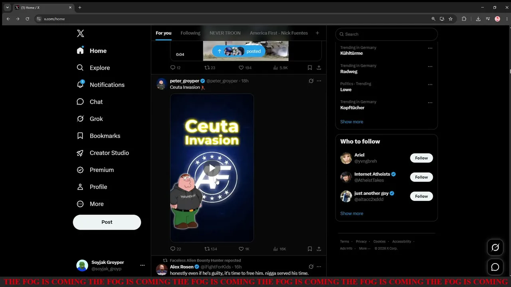Open the Ads info footer link

tap(346, 248)
